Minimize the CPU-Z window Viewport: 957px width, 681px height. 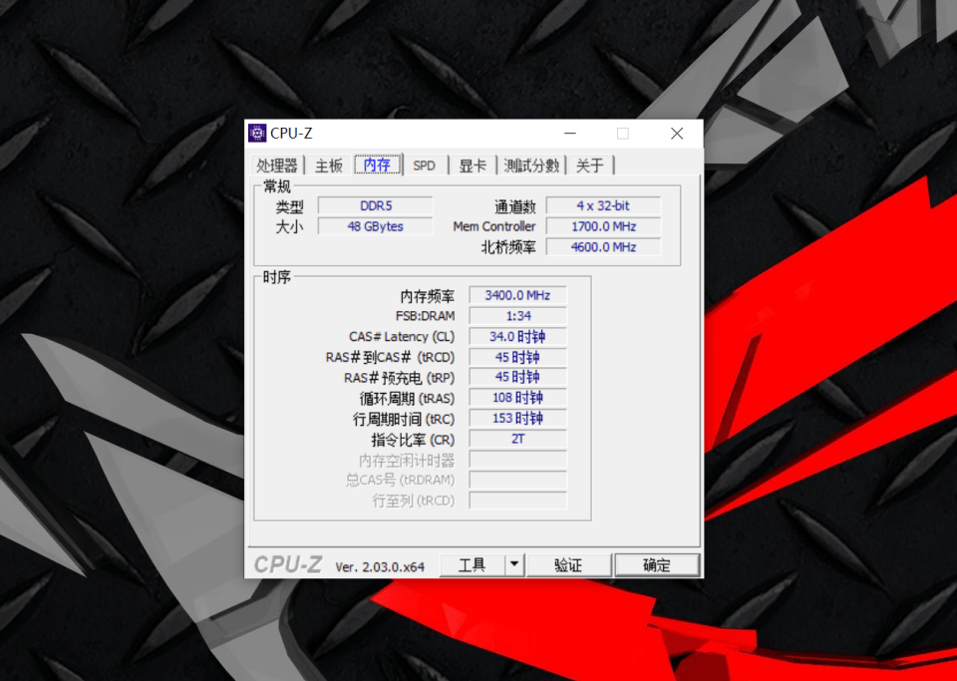569,134
